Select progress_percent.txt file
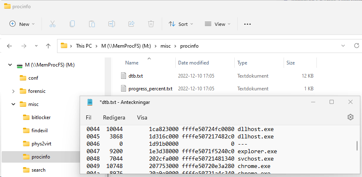The image size is (362, 177). (x=150, y=89)
